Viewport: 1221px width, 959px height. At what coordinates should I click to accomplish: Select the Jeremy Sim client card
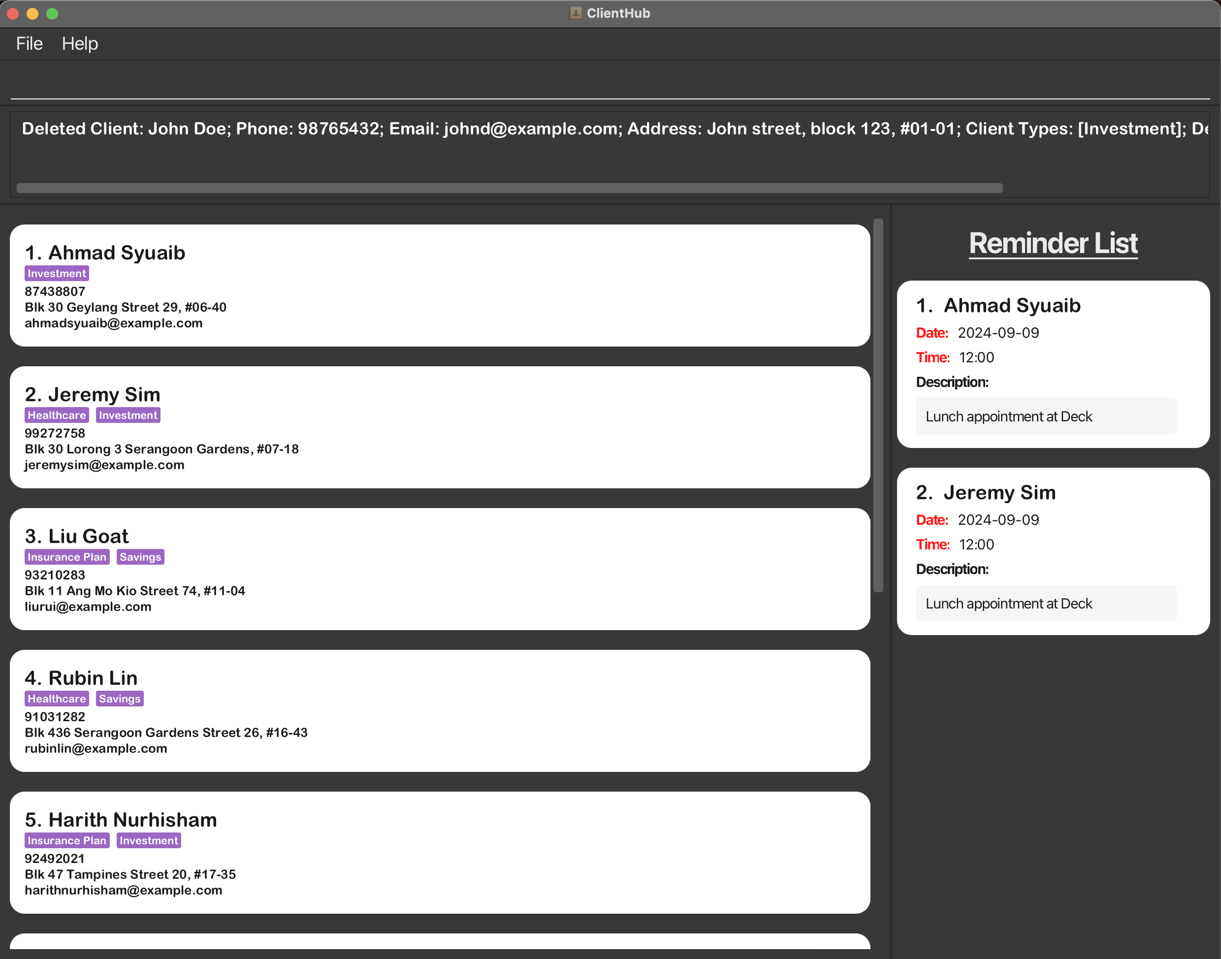click(x=440, y=427)
